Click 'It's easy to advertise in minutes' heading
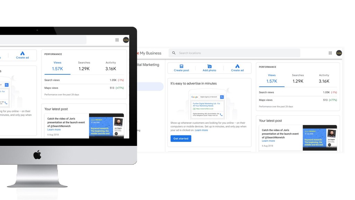Screen dimensions: 355x200 tap(193, 83)
